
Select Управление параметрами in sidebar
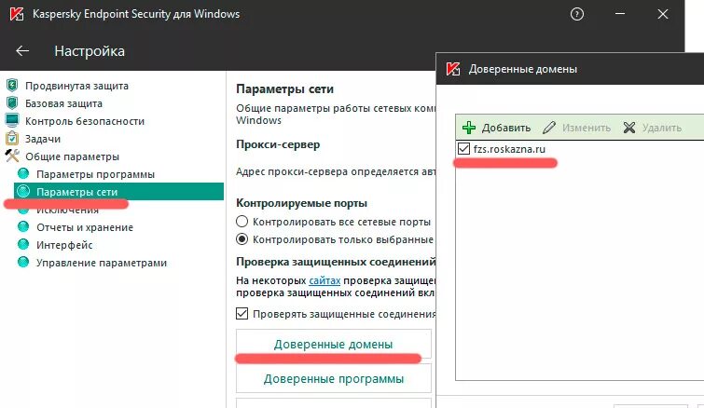(x=102, y=263)
